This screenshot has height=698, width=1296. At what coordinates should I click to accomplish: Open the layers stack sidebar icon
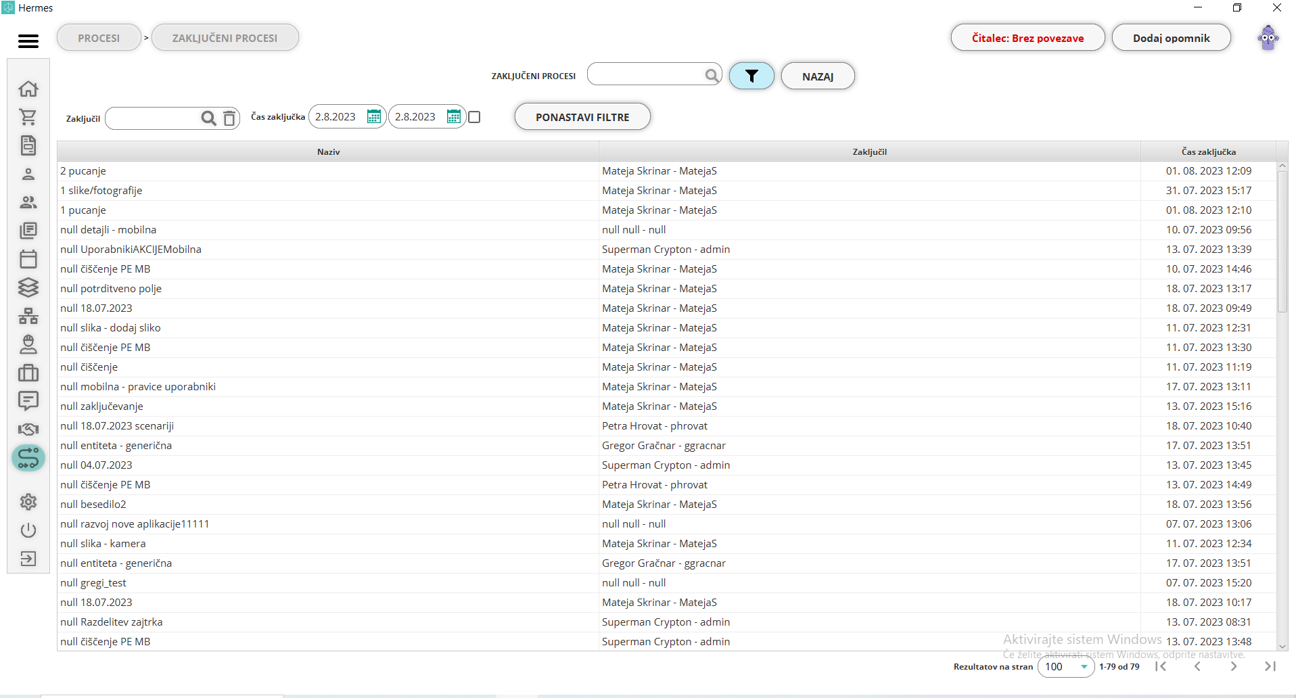[28, 287]
